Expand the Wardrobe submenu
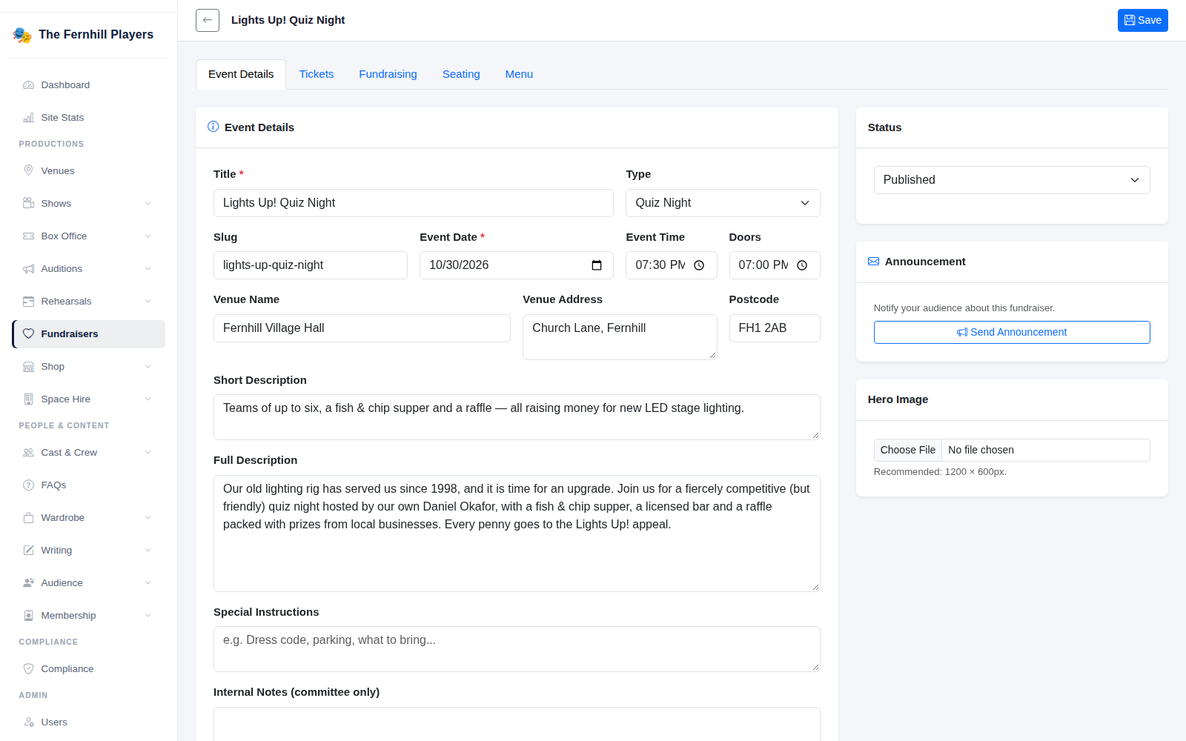The height and width of the screenshot is (741, 1186). 88,518
